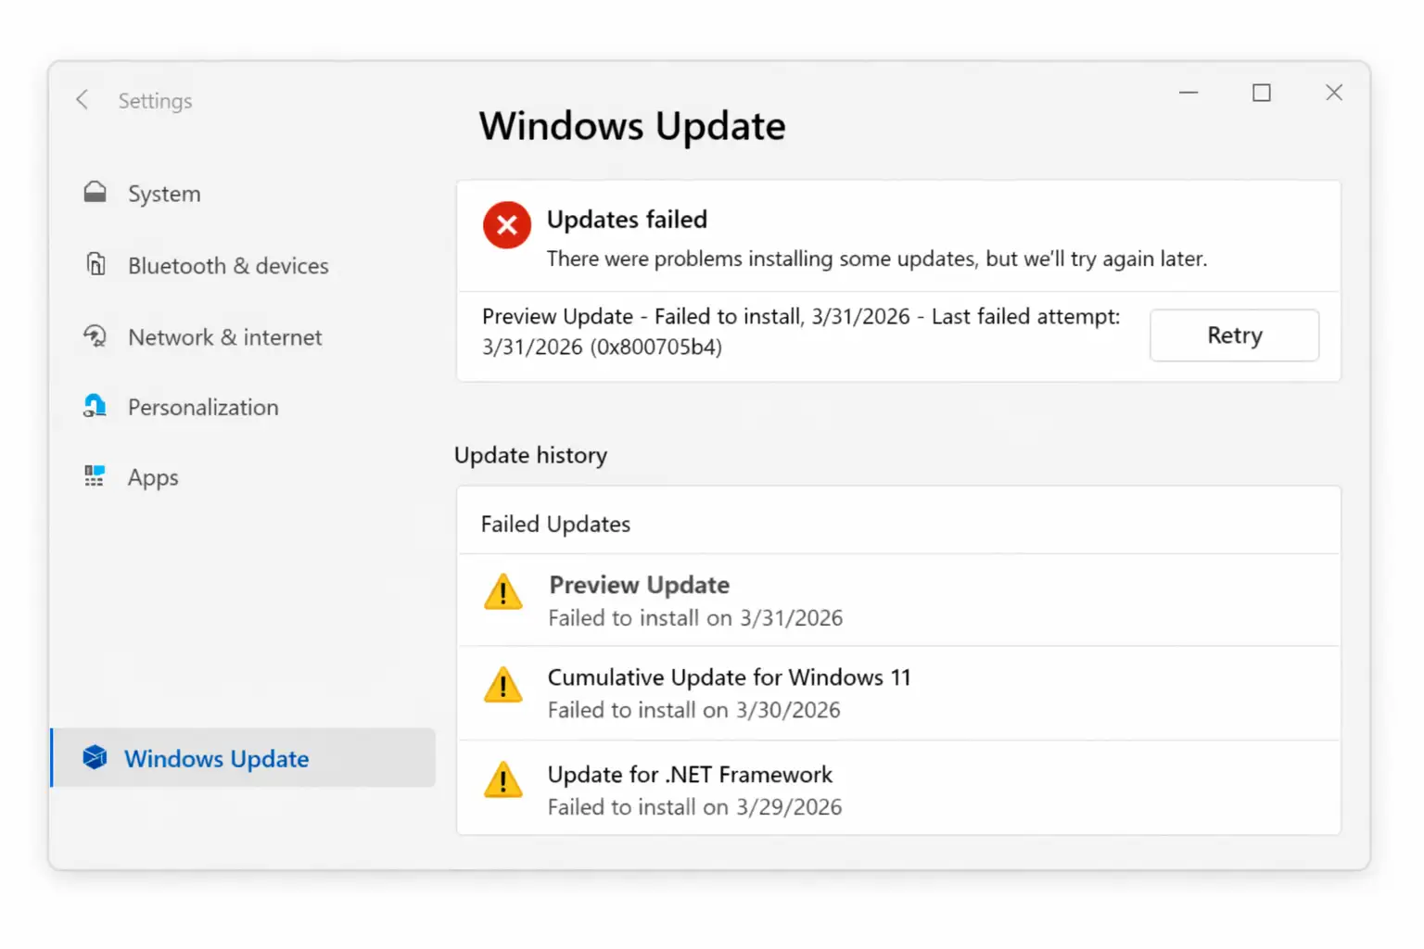The height and width of the screenshot is (949, 1424).
Task: Click the Preview Update warning icon
Action: pyautogui.click(x=503, y=592)
